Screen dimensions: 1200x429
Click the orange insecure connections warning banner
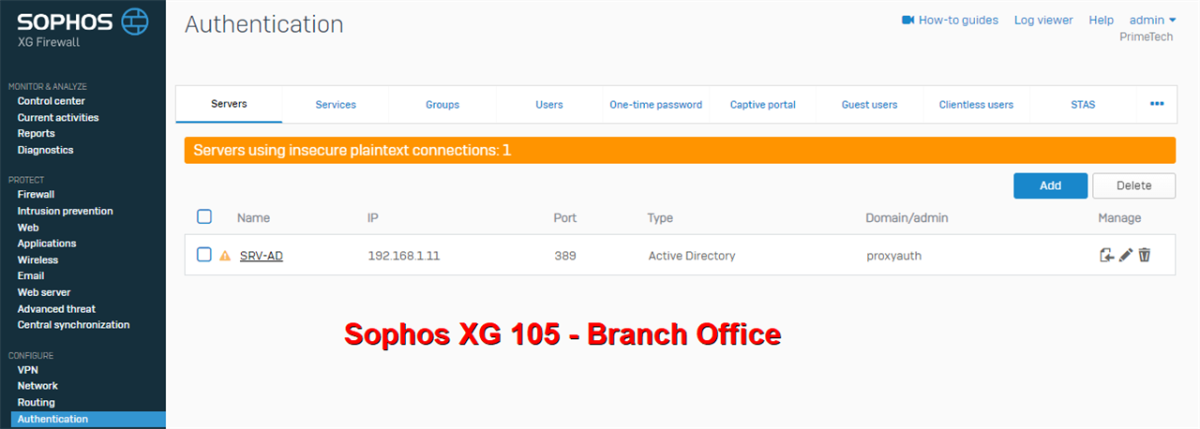click(x=680, y=150)
